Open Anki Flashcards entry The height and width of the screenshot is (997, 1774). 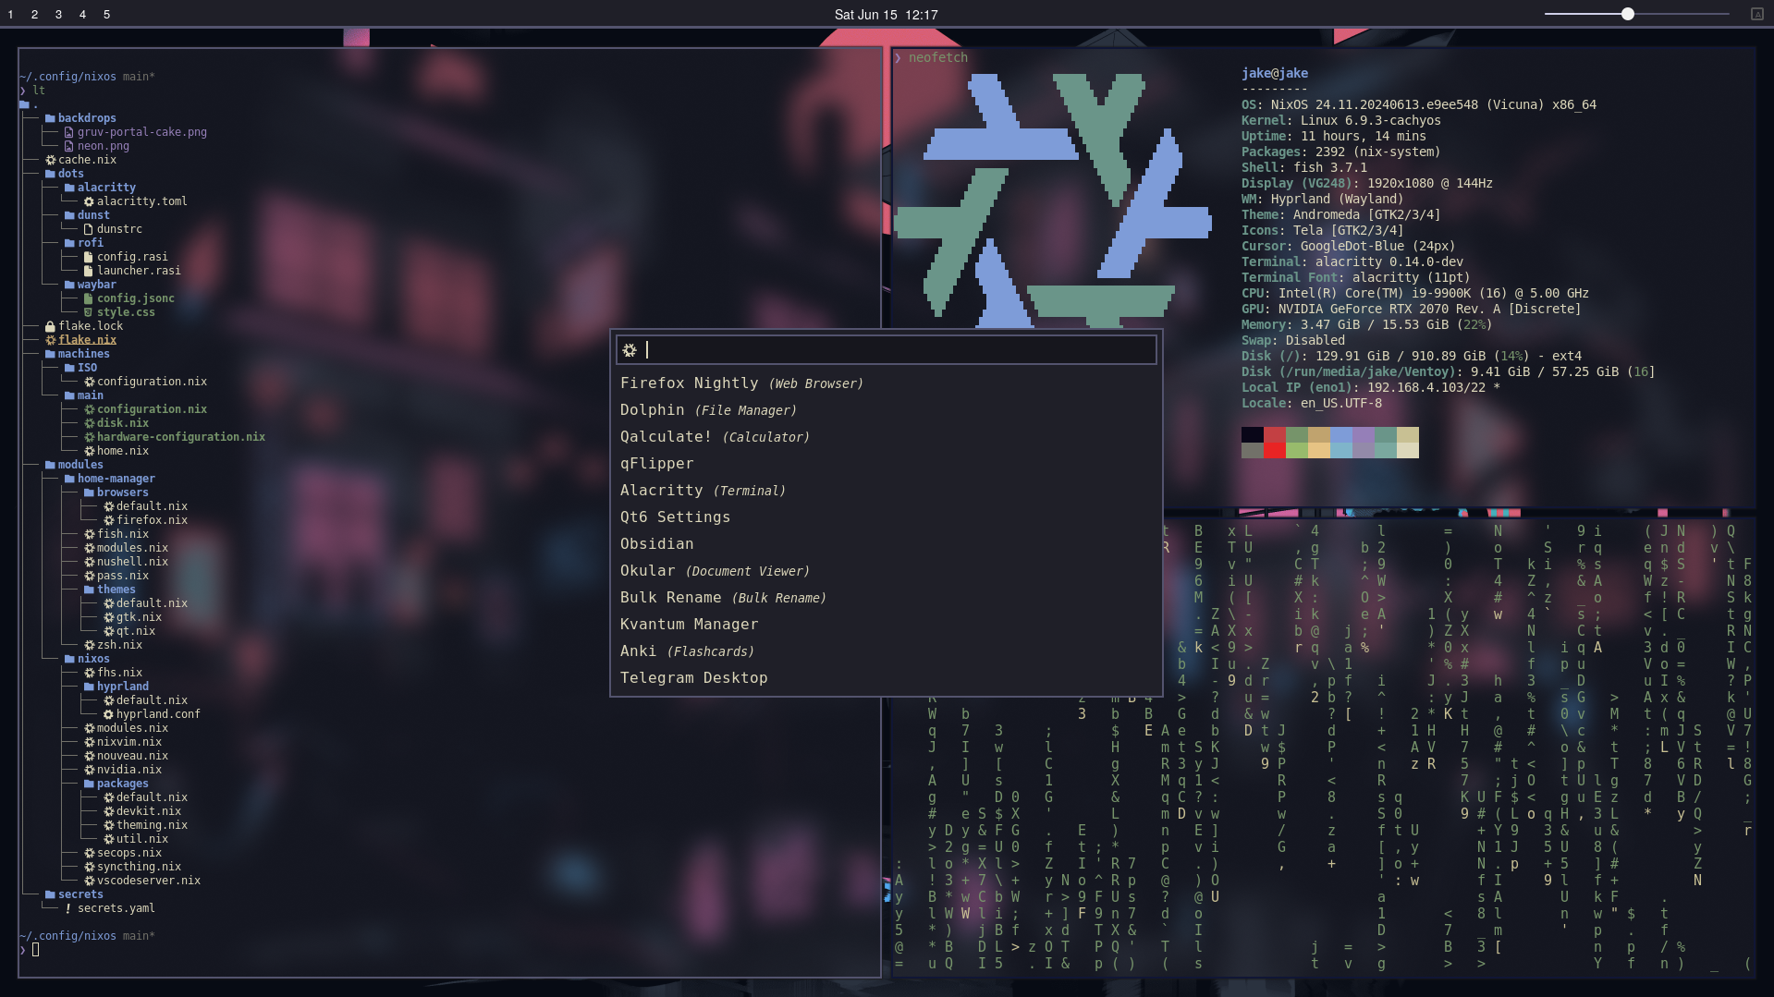tap(886, 650)
